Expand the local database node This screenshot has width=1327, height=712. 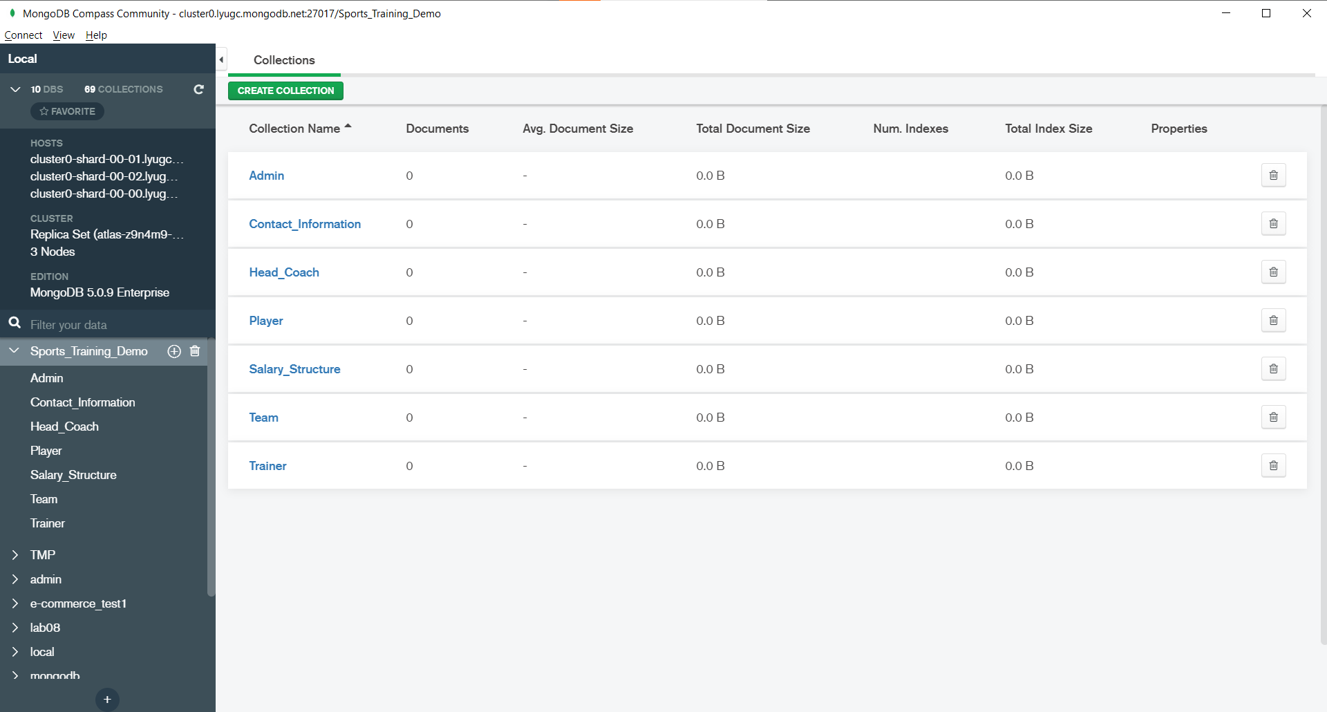click(15, 652)
